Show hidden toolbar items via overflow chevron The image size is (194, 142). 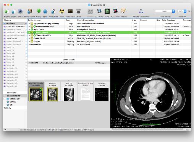pos(189,11)
